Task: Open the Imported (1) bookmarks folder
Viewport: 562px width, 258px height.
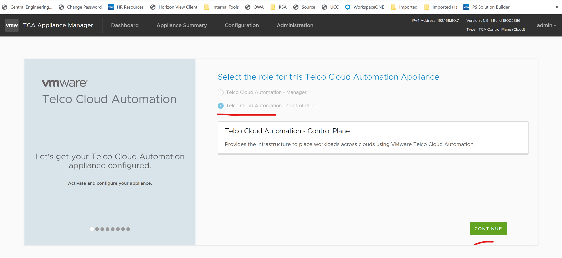Action: (x=440, y=7)
